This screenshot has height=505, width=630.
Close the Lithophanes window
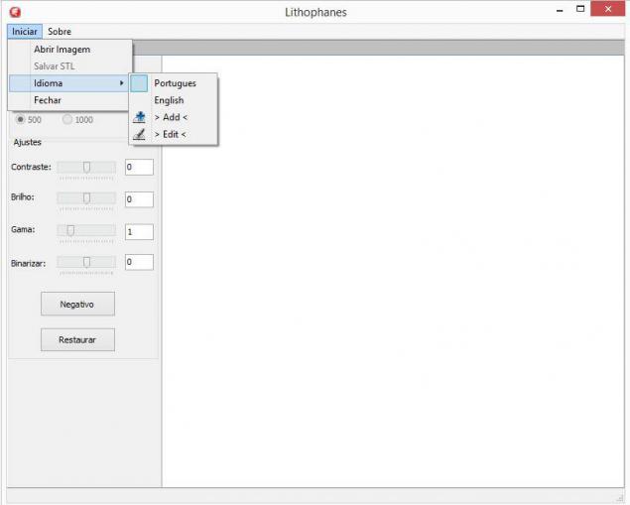[607, 9]
